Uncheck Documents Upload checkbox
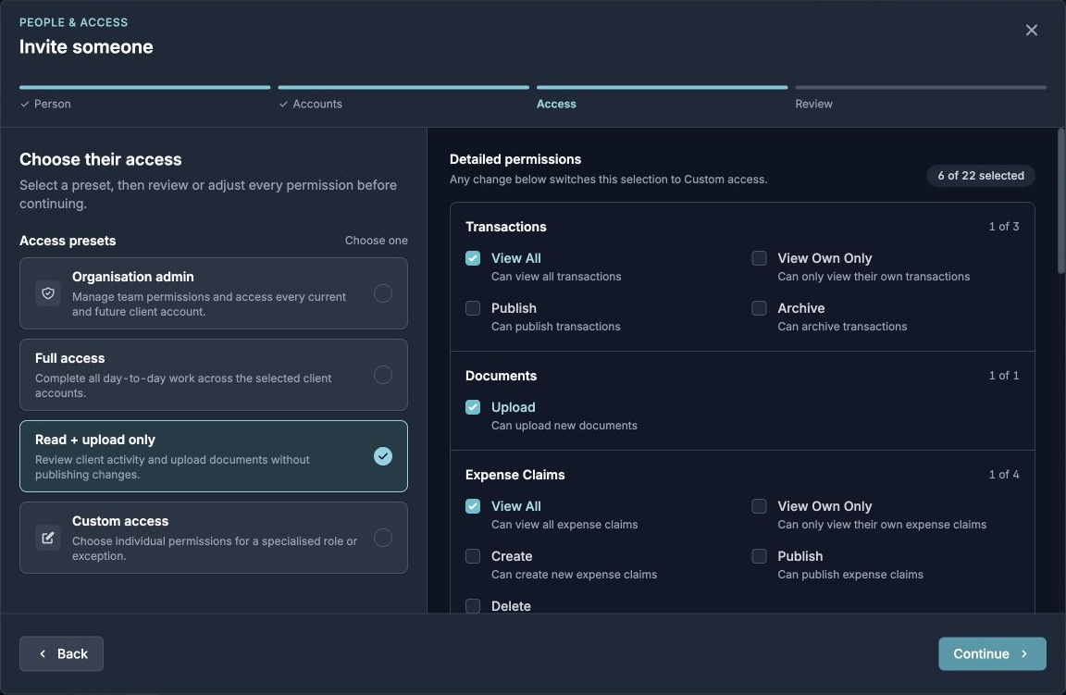The width and height of the screenshot is (1066, 695). [x=473, y=407]
